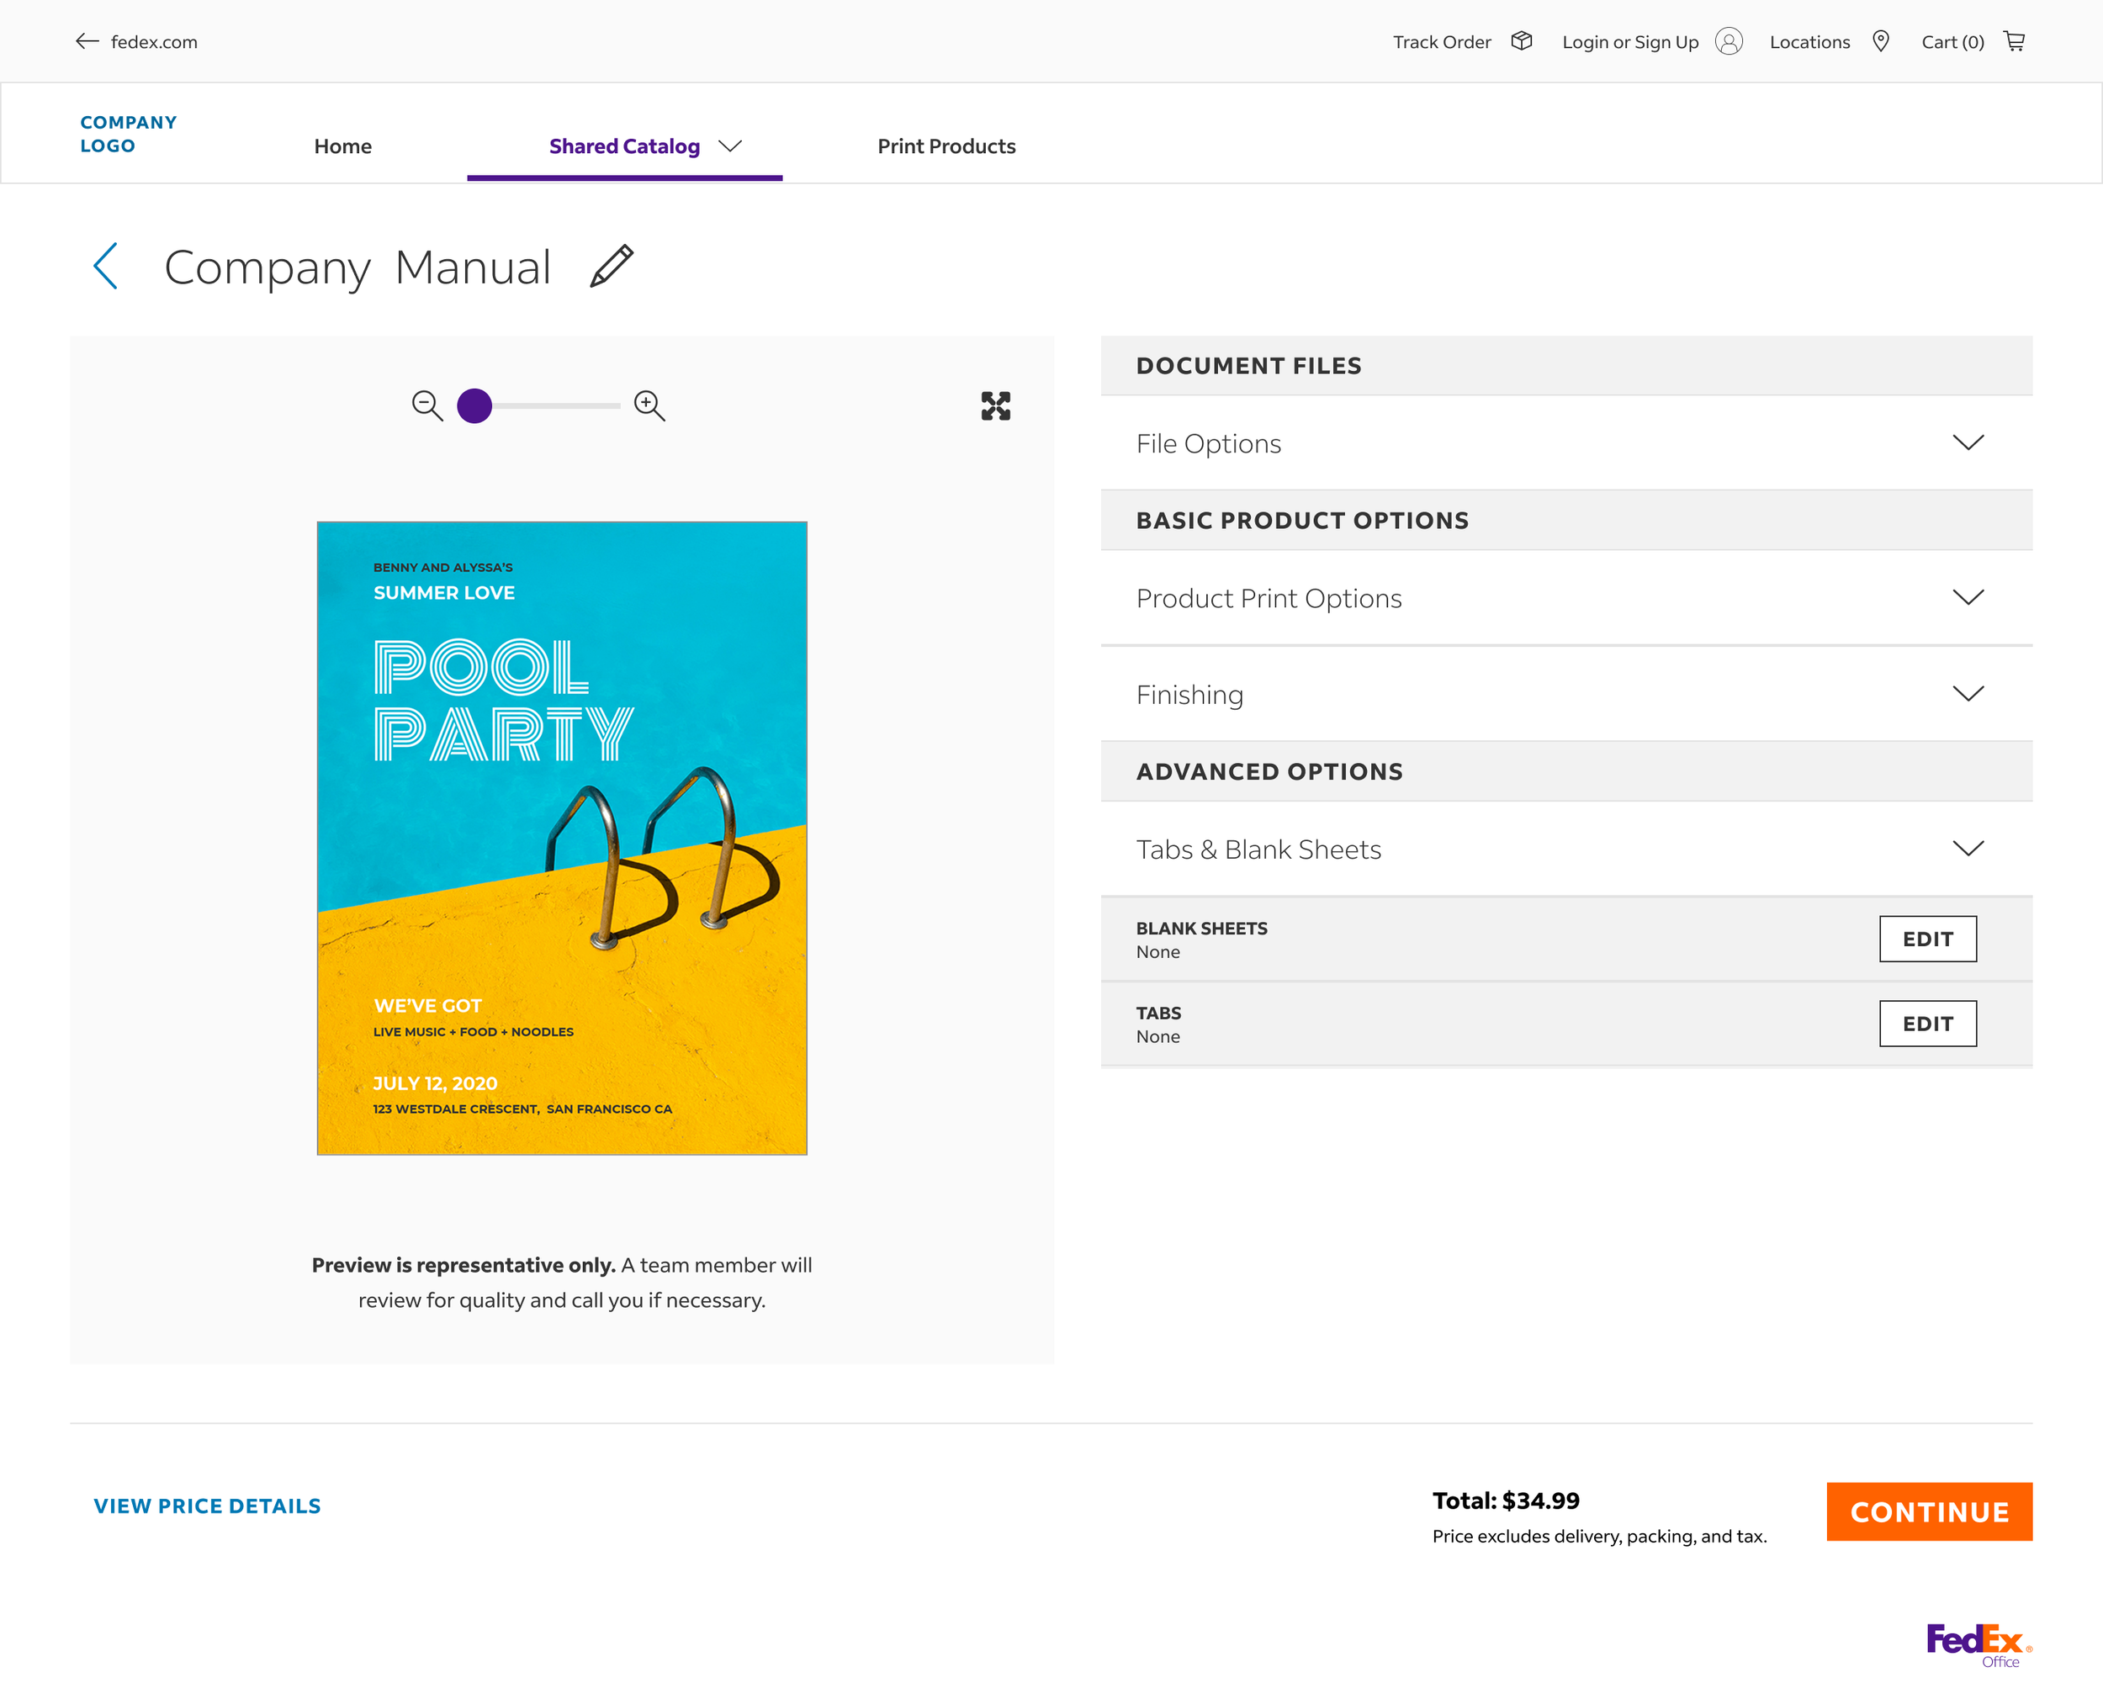Click the pencil icon to rename Company Manual

point(612,266)
